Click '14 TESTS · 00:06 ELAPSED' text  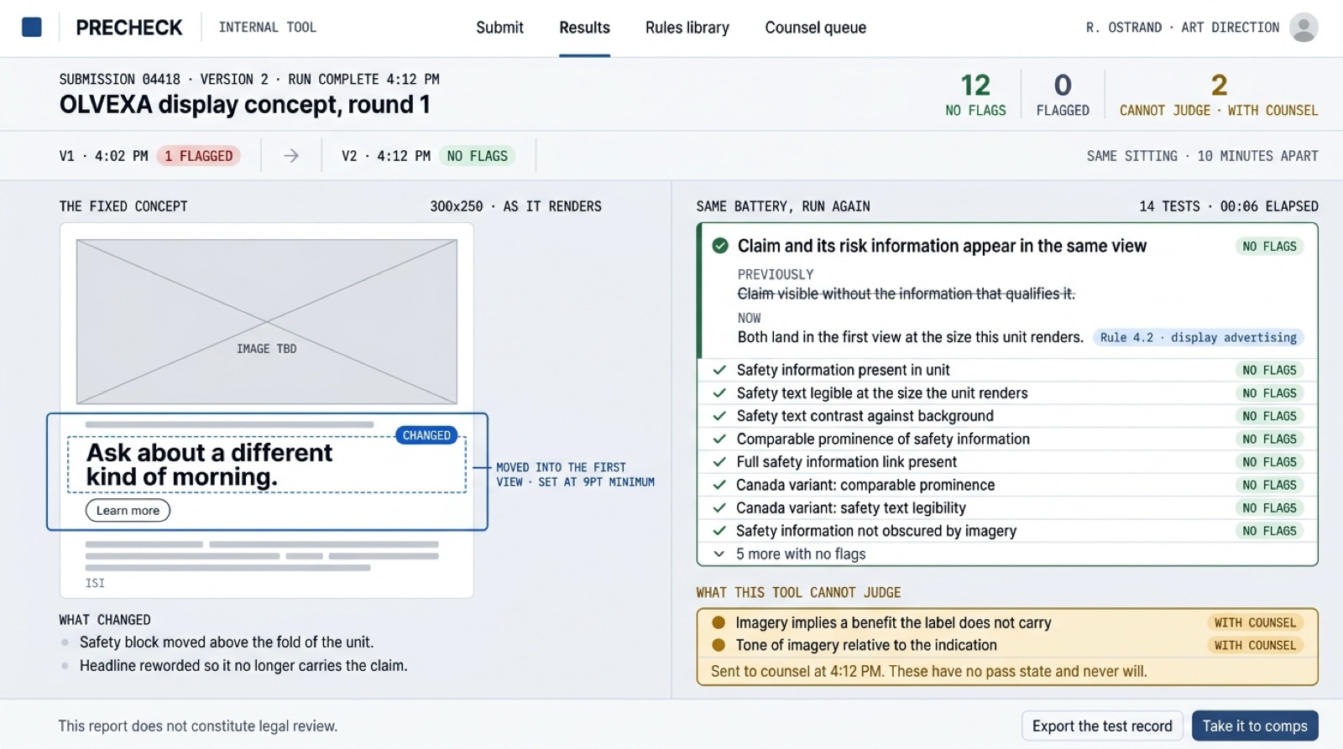(1229, 206)
